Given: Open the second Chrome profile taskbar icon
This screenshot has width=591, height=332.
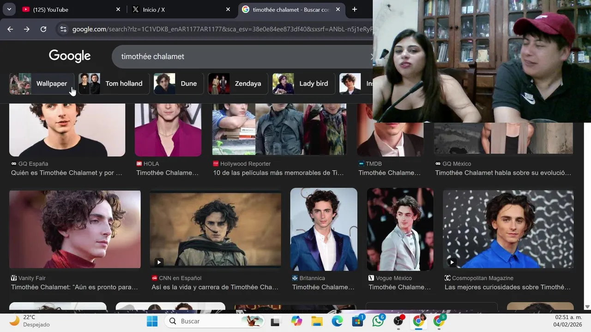Looking at the screenshot, I should click(x=439, y=321).
